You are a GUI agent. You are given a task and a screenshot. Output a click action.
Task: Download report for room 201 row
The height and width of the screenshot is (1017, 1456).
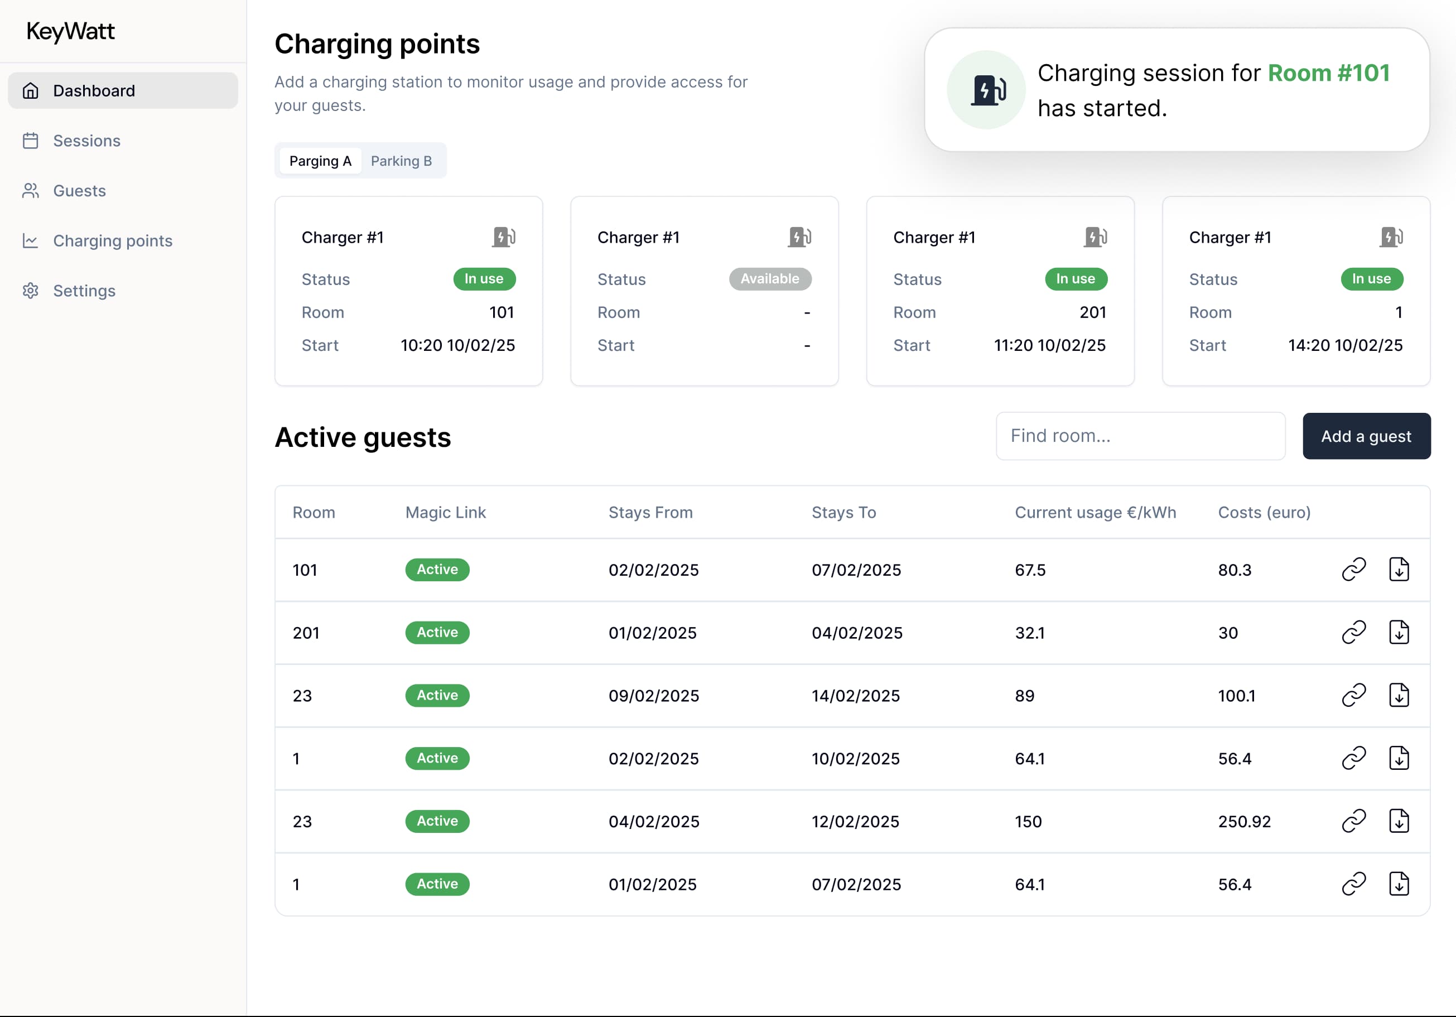(1399, 632)
